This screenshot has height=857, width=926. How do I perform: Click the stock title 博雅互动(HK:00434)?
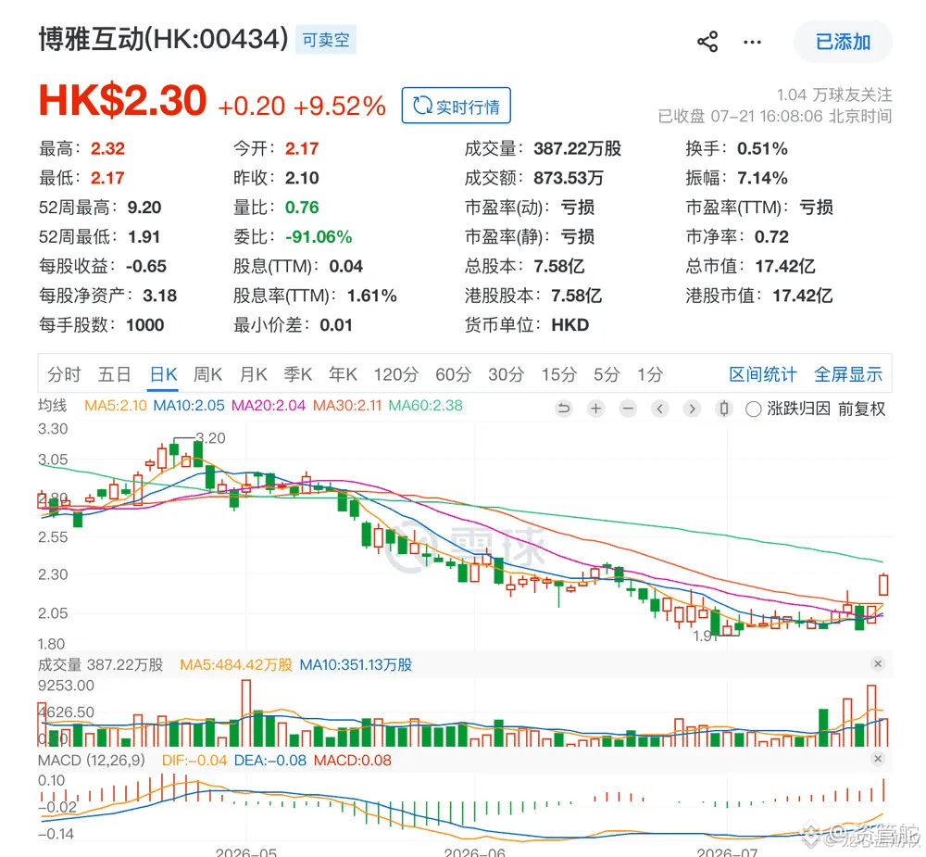pyautogui.click(x=164, y=40)
